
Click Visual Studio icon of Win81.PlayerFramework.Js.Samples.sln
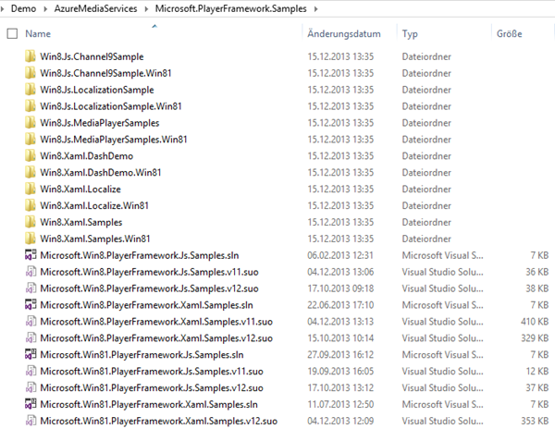(31, 354)
